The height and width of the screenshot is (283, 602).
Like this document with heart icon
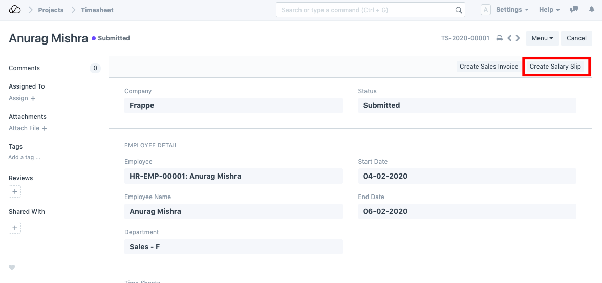(12, 267)
